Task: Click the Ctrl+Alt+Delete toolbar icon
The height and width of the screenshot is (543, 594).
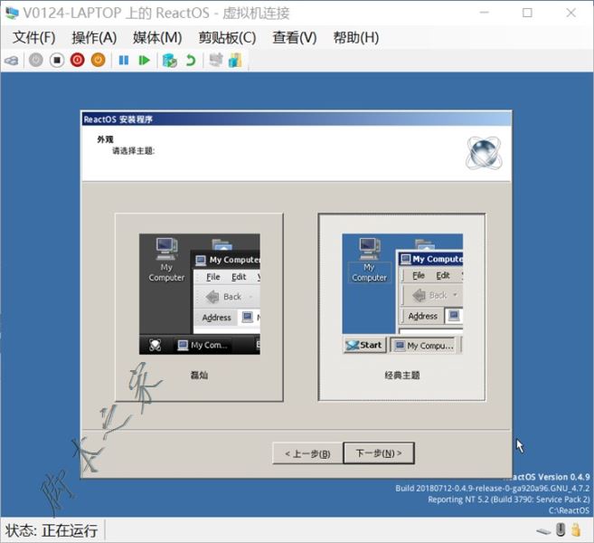Action: point(11,61)
